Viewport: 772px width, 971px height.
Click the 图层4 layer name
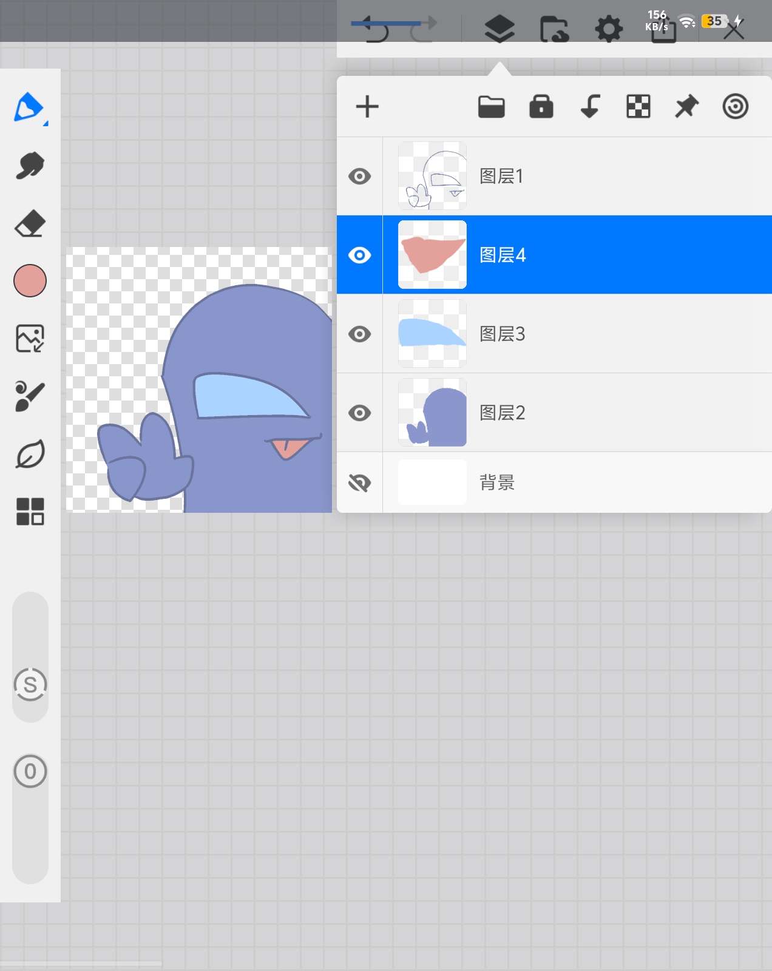point(503,255)
